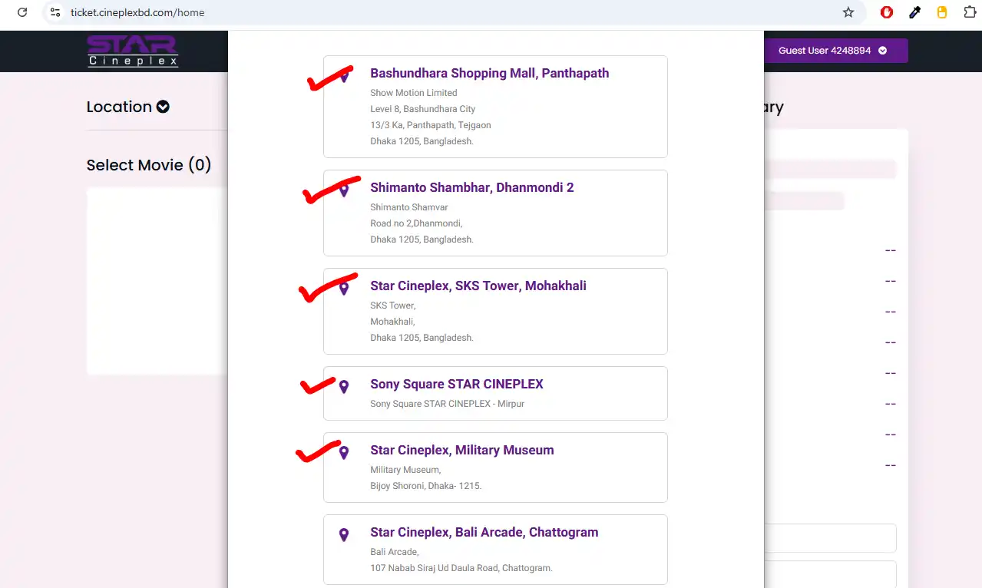The width and height of the screenshot is (982, 588).
Task: Click 'Bali Arcade,' address line
Action: tap(394, 552)
